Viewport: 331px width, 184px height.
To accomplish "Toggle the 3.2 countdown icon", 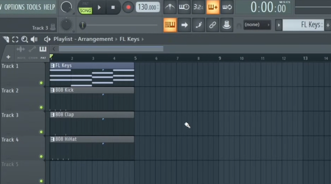I will coord(198,7).
